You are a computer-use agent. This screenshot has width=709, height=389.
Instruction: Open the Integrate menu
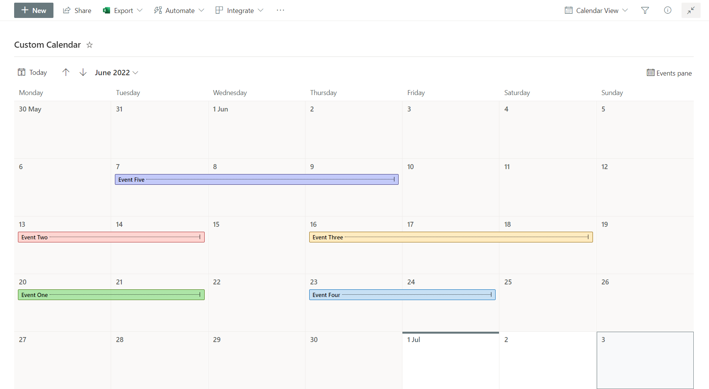(239, 10)
